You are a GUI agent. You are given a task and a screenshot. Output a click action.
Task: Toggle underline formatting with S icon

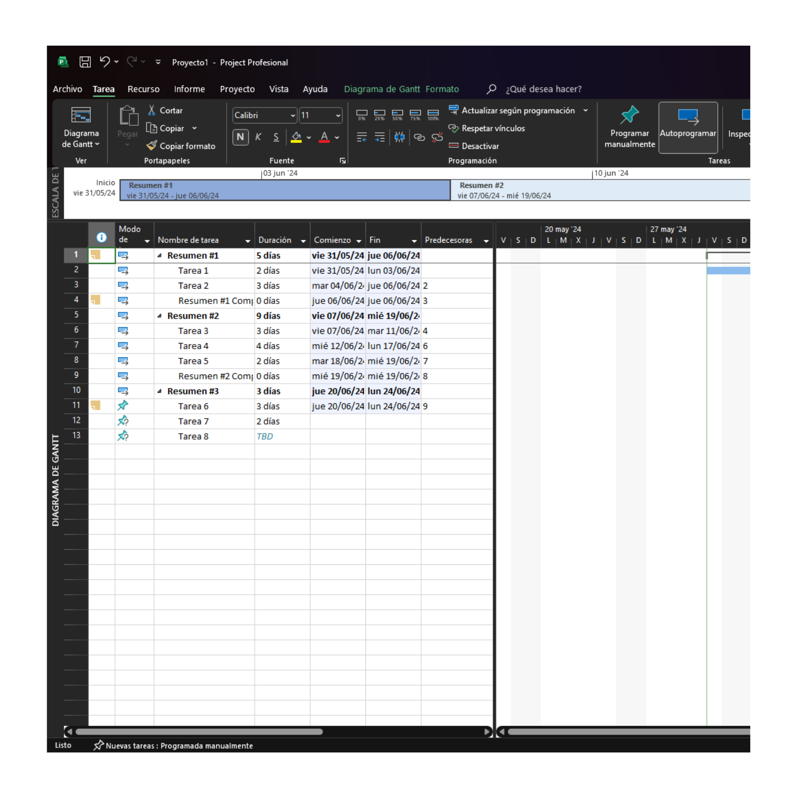tap(276, 138)
